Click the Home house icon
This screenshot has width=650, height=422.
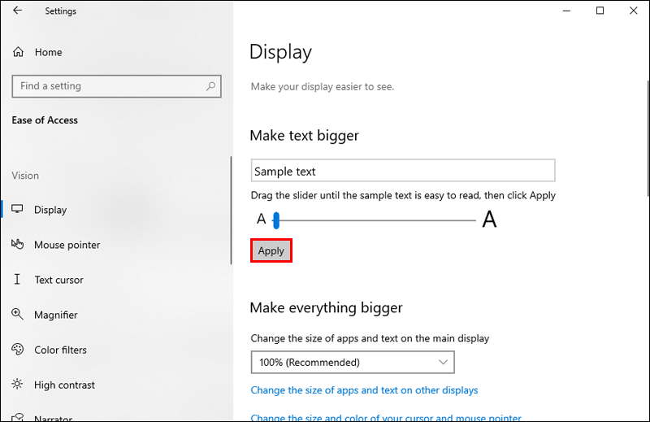(18, 52)
